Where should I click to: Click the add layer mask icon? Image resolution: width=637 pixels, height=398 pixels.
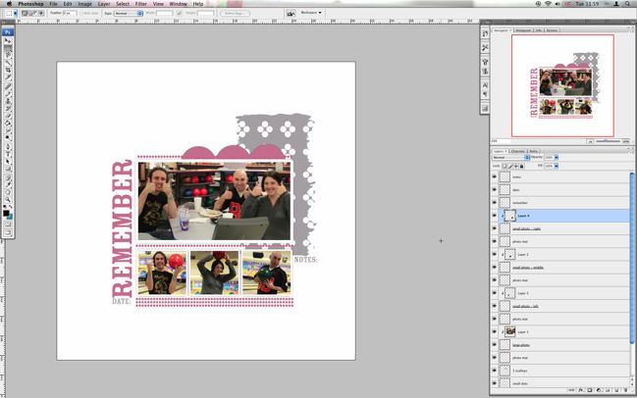click(590, 390)
